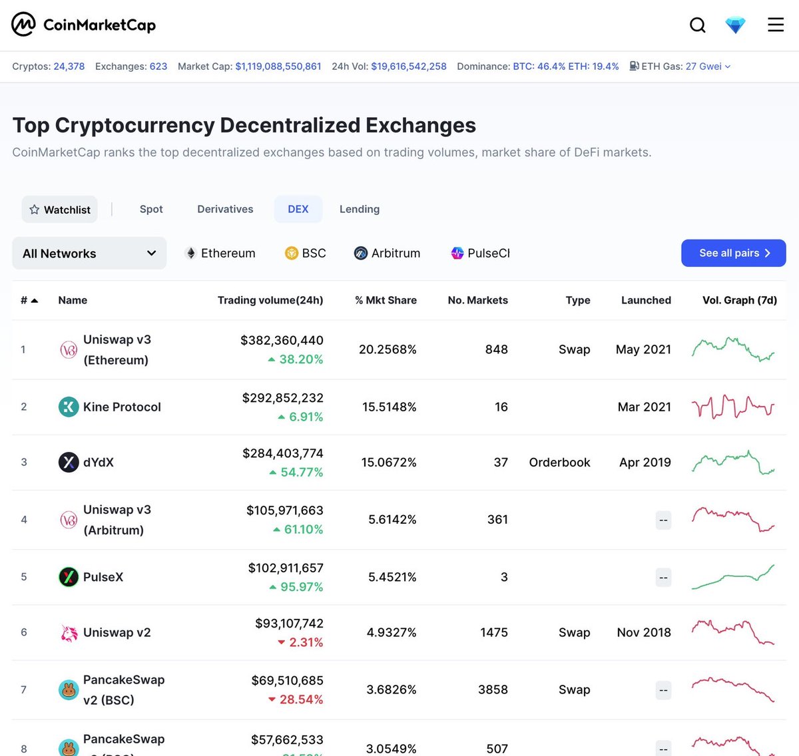Click Kine Protocol 7d volume graph

[x=733, y=407]
